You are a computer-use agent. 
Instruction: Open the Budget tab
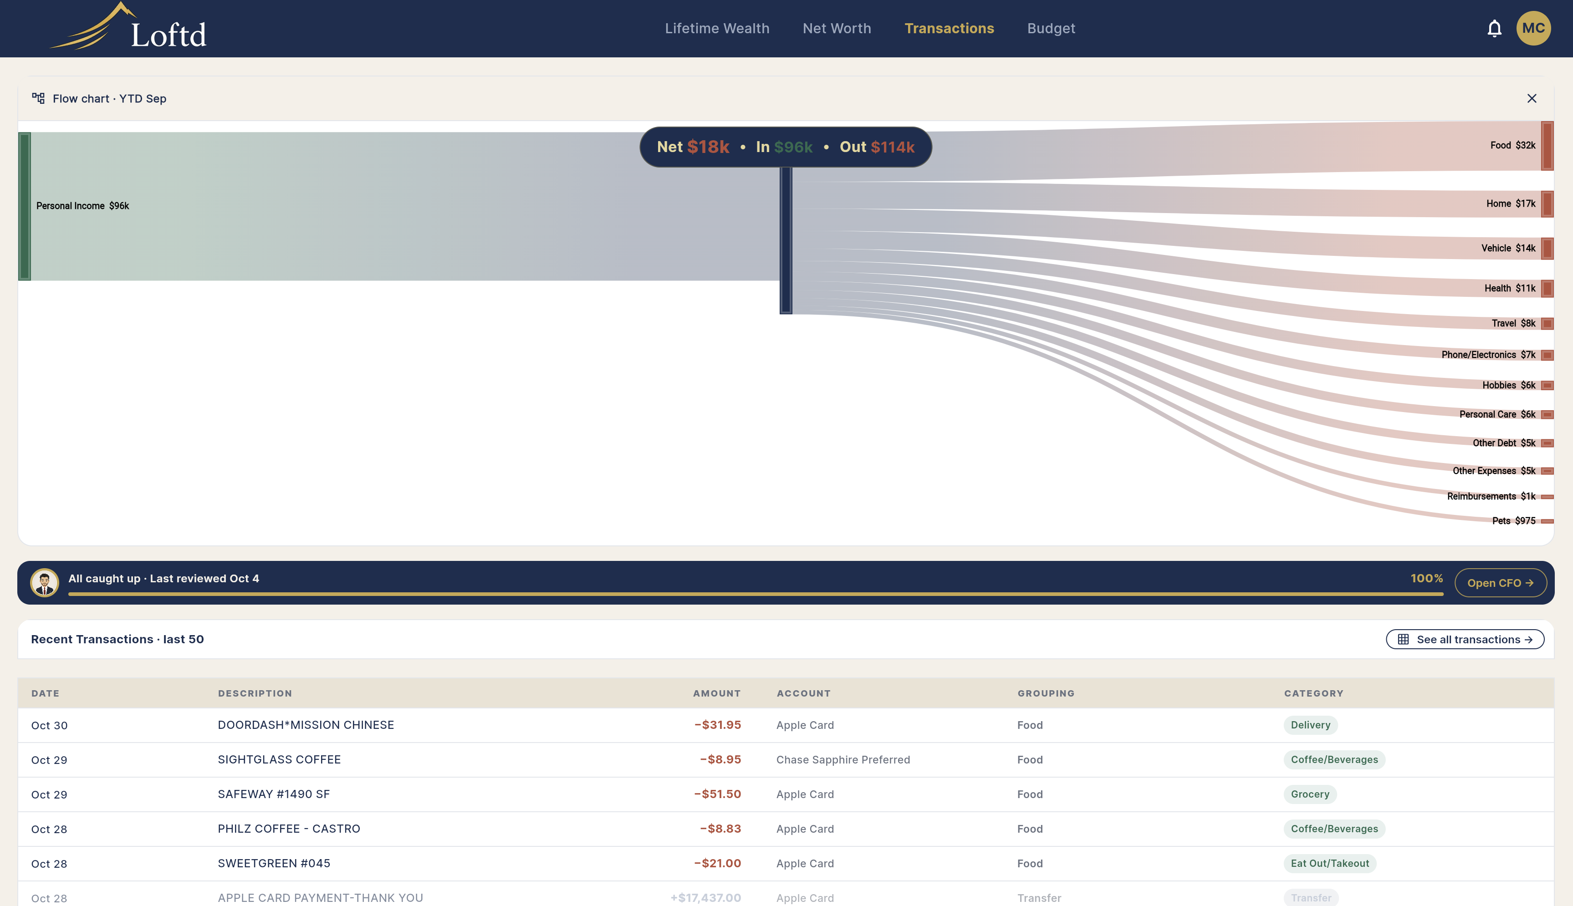point(1051,29)
